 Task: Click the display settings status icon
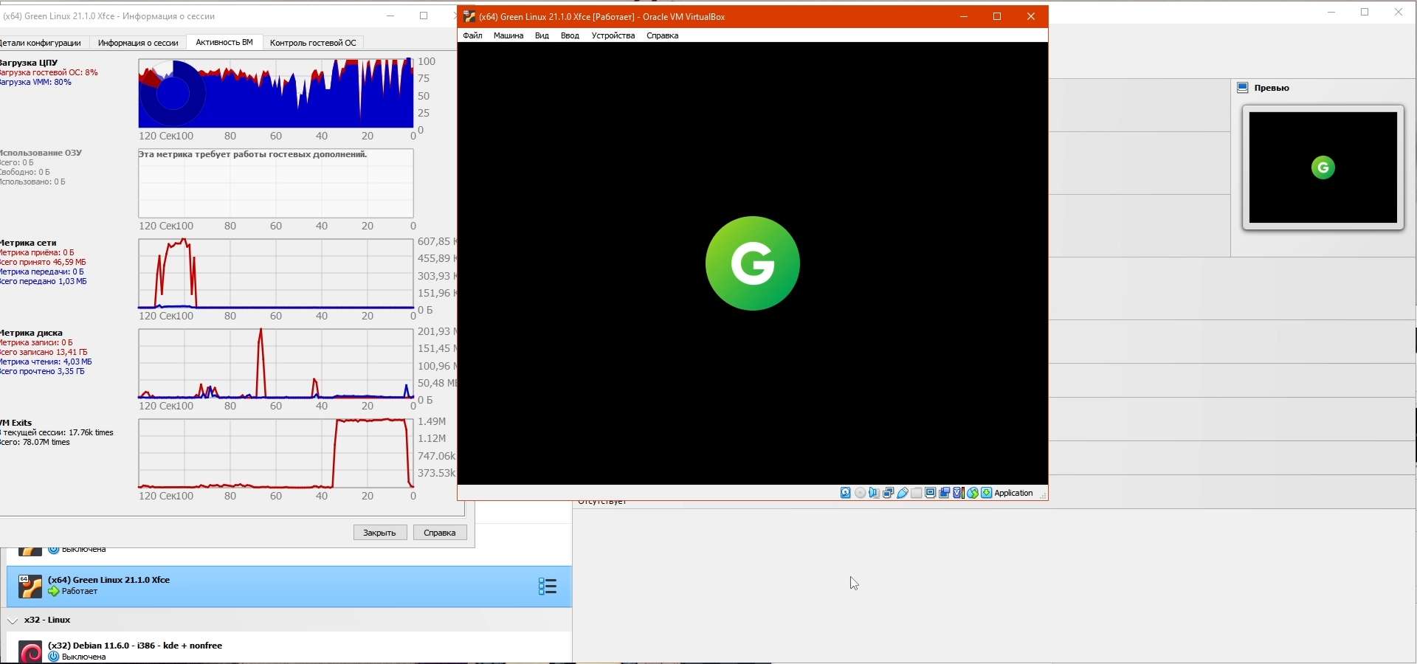click(x=931, y=494)
